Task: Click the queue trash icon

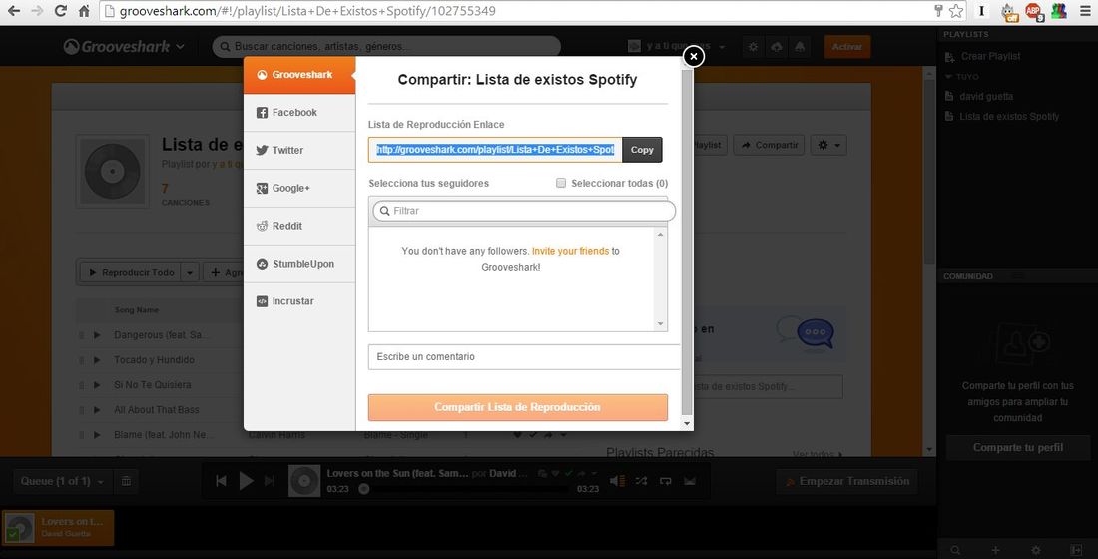Action: 126,481
